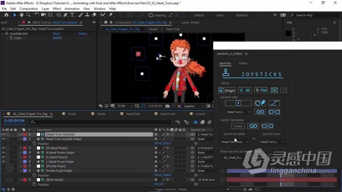Collapse the Profile Pupil Origin layer

click(x=21, y=171)
